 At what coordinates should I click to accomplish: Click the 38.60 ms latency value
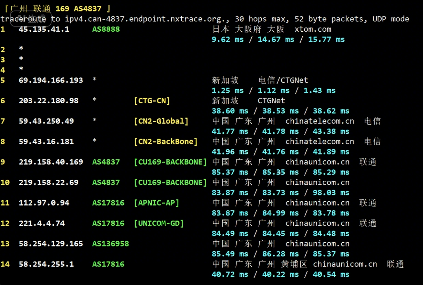click(230, 111)
